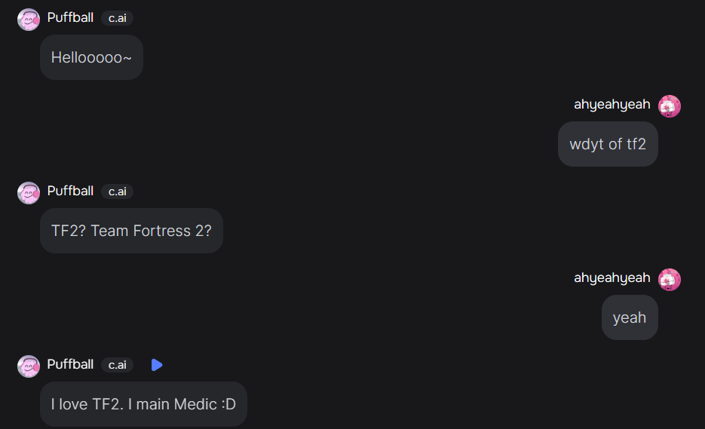Screen dimensions: 705x429
Task: Click the Puffball name above the Medic message
Action: coord(70,364)
